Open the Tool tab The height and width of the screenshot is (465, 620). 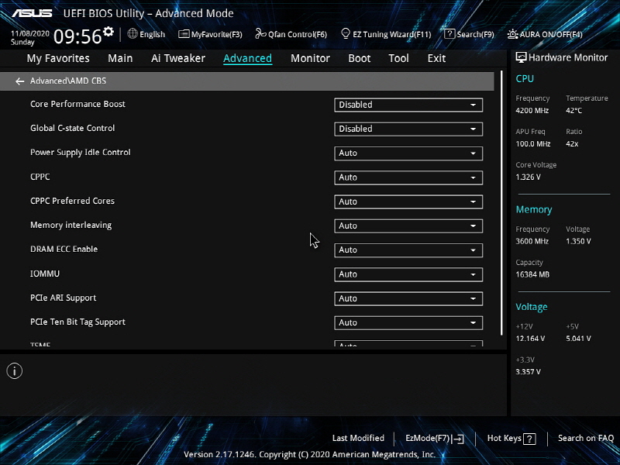pos(398,58)
